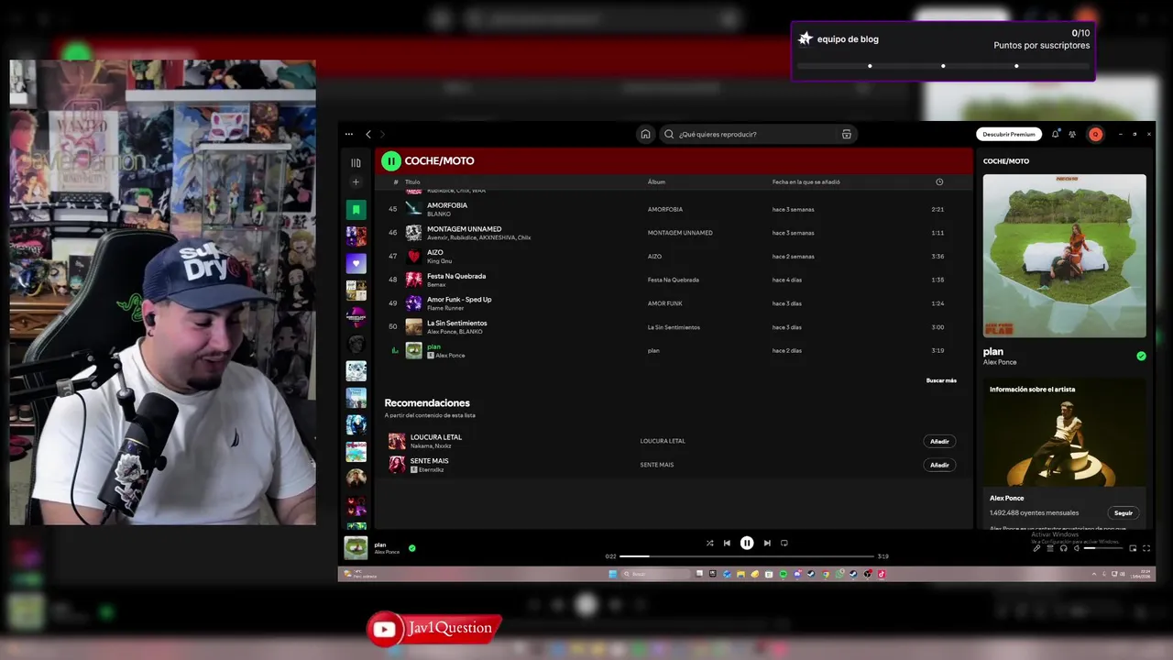Add LOUCURA LETAL with Añadir button
Viewport: 1173px width, 660px height.
point(939,441)
